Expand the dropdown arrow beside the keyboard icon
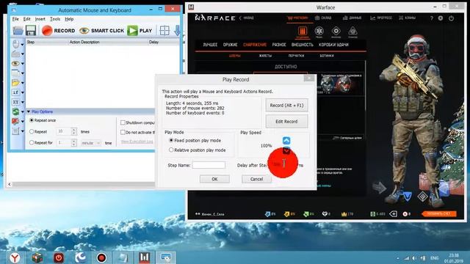470x264 pixels. [23, 54]
